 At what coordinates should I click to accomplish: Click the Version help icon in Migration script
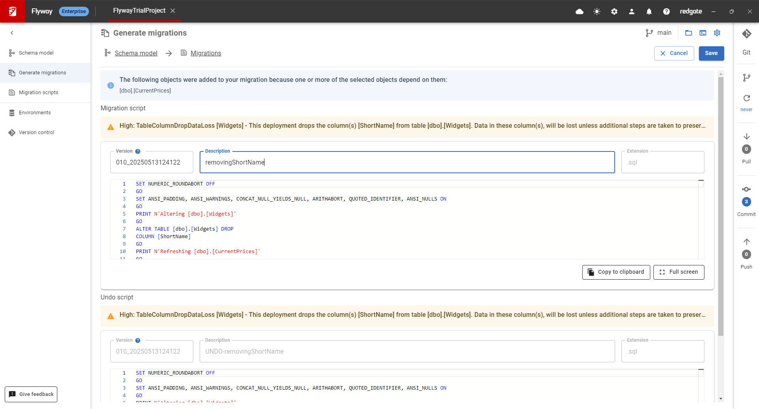138,151
